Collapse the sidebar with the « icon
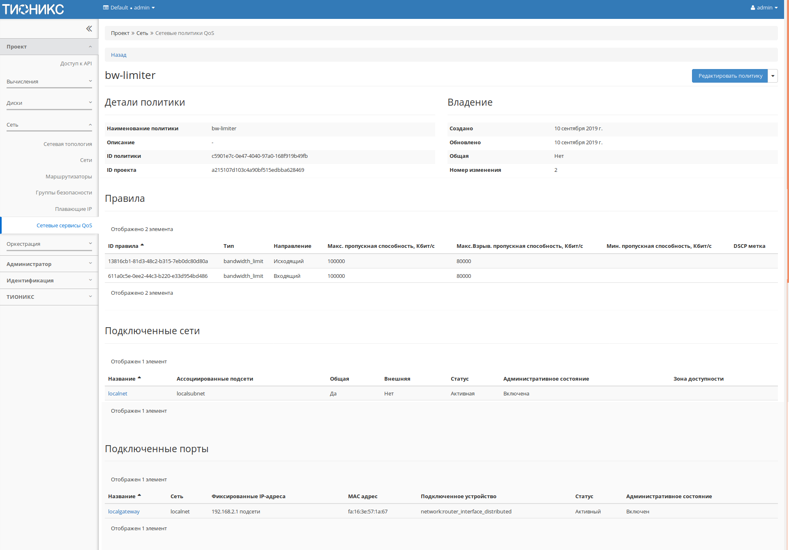This screenshot has height=550, width=789. [89, 29]
